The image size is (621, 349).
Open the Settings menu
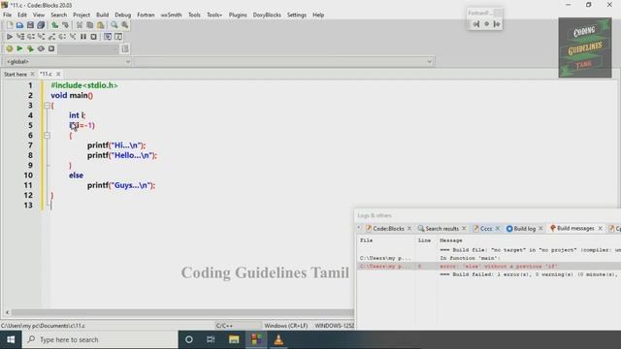[297, 15]
